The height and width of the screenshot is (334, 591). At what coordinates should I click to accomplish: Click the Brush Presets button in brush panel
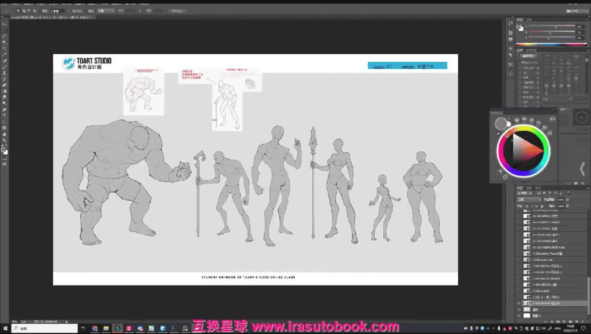(x=528, y=56)
